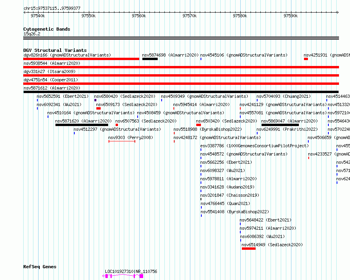Click the nsv4557081 gnomAD variant label
350x280 pixels.
pyautogui.click(x=283, y=113)
